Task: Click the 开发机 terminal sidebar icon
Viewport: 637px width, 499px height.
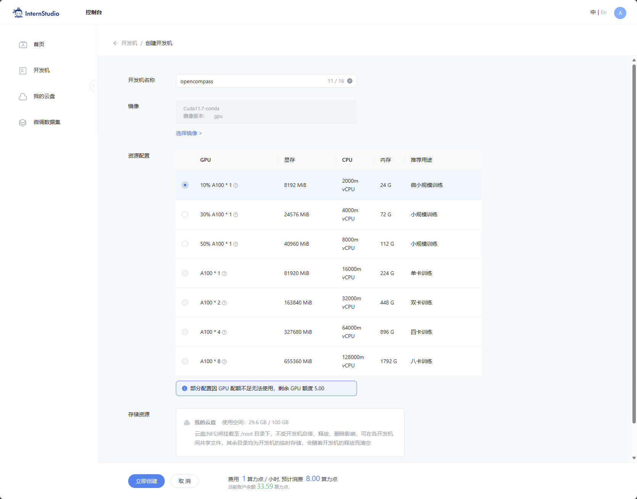Action: (23, 71)
